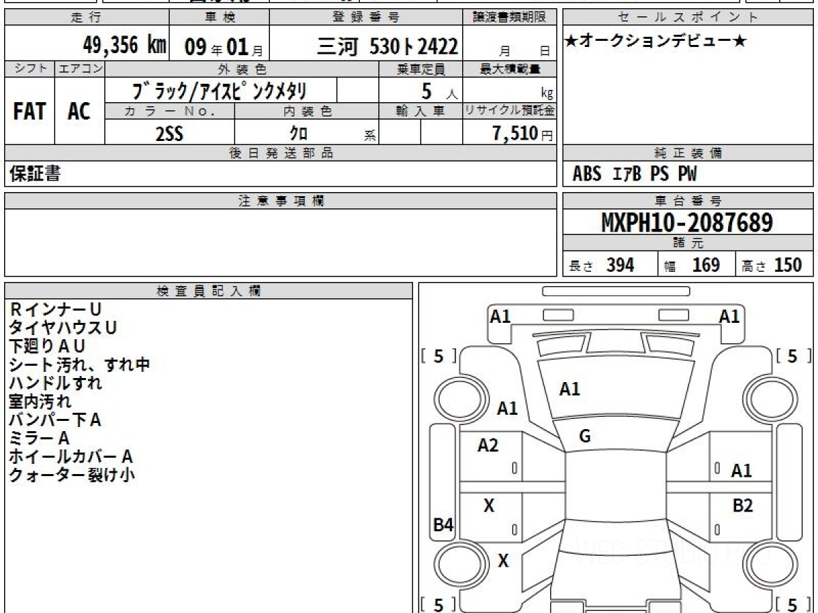Click the G mark on the windshield

point(584,437)
